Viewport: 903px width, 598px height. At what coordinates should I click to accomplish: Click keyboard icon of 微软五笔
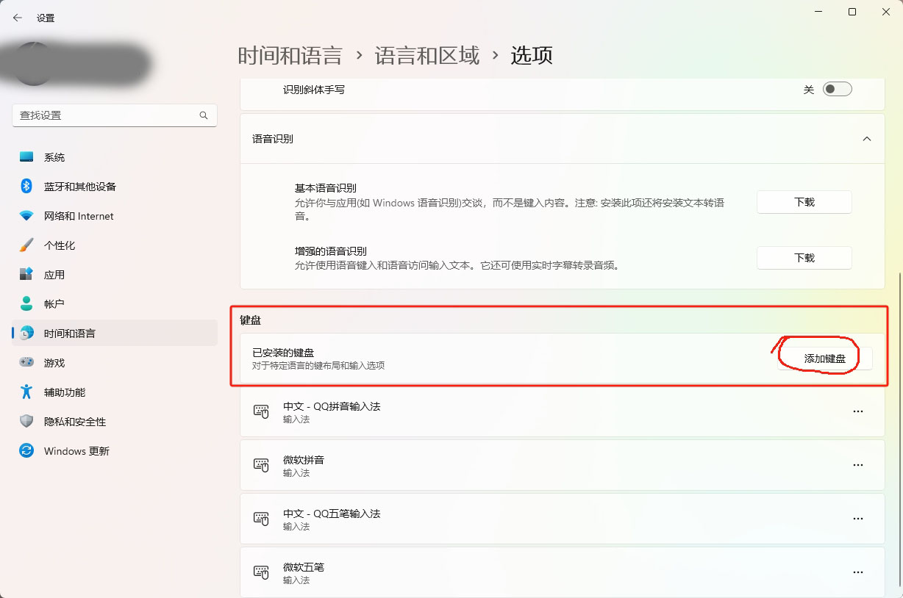click(261, 573)
